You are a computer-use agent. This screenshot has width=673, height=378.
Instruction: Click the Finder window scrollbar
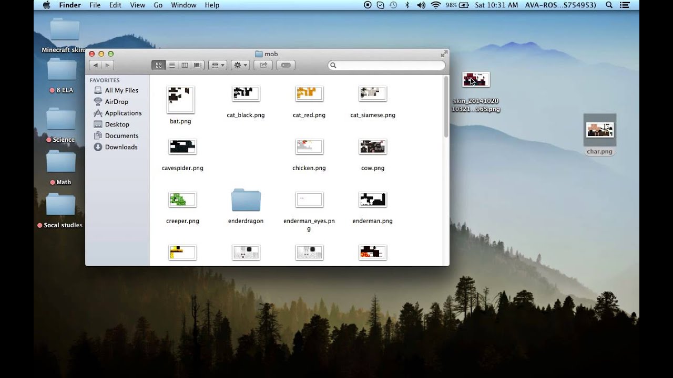(x=446, y=108)
